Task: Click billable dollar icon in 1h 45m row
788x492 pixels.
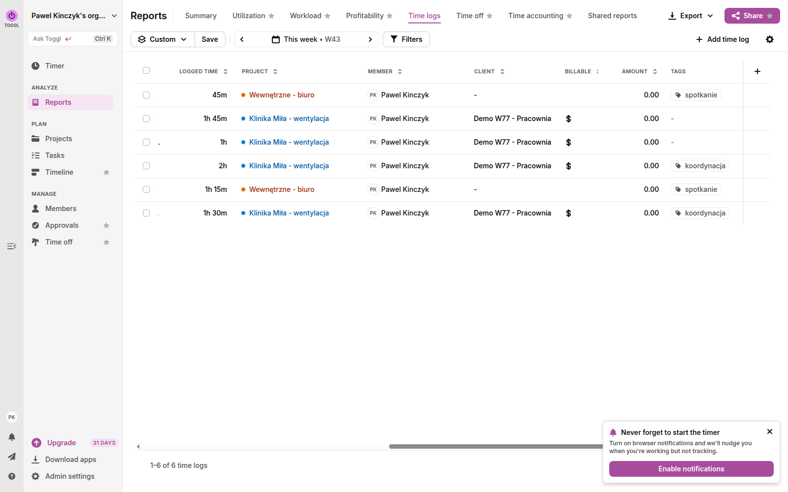Action: pyautogui.click(x=568, y=119)
